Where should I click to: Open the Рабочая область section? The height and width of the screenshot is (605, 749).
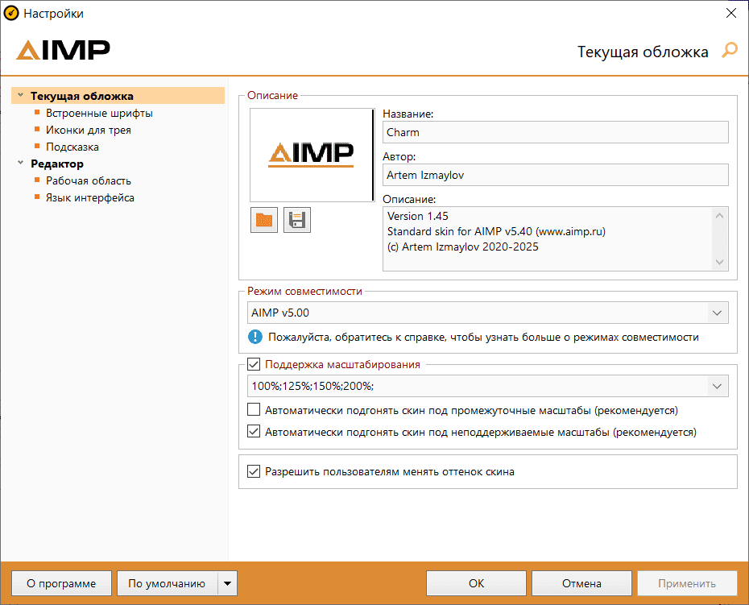89,180
